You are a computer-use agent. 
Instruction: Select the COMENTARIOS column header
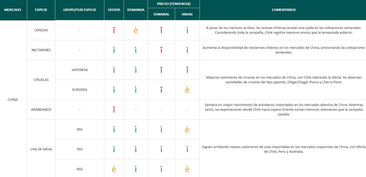pyautogui.click(x=284, y=10)
